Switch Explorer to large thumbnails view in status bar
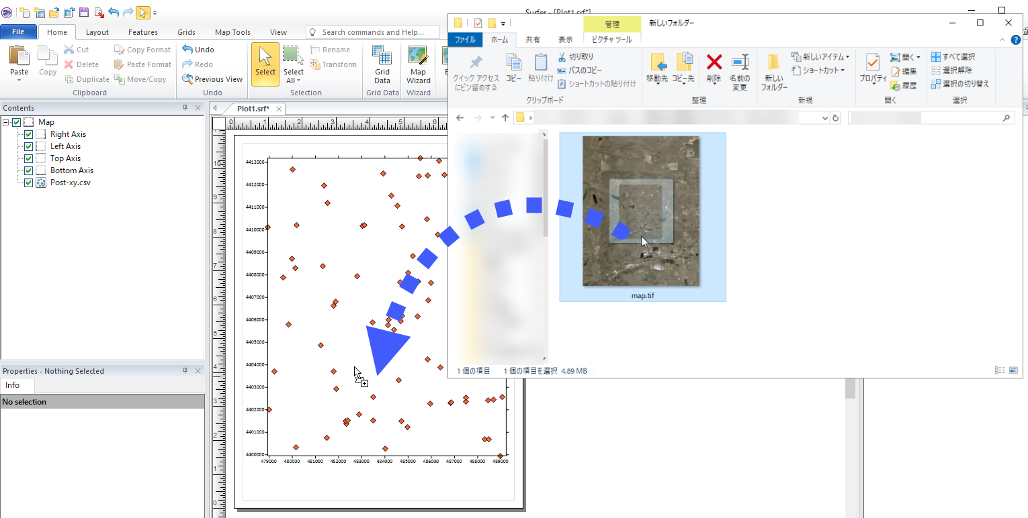Viewport: 1028px width, 518px height. [x=1013, y=370]
